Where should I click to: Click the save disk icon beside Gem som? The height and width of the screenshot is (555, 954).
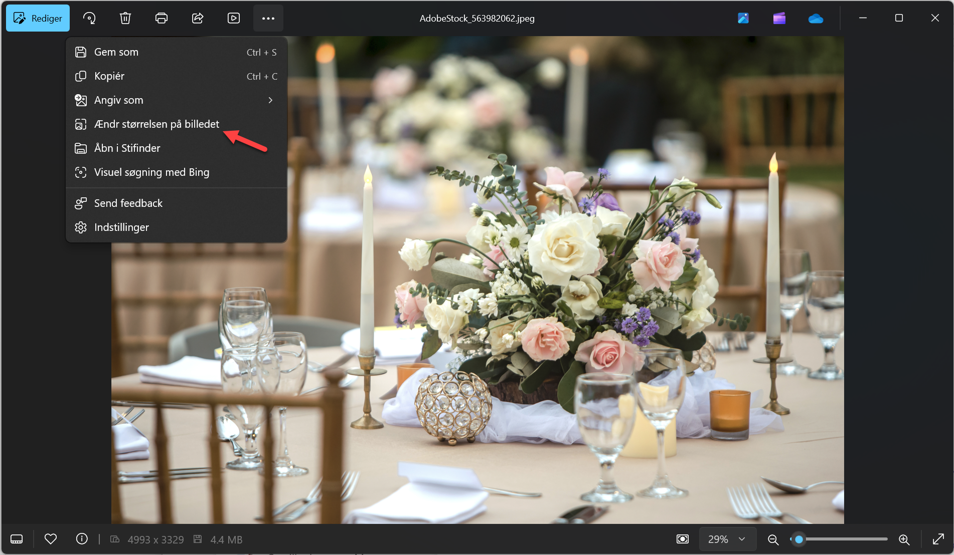(x=81, y=52)
